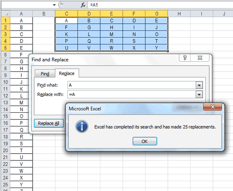Select column A header

click(21, 13)
